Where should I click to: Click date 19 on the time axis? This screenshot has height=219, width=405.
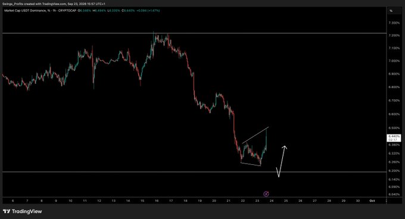[200, 201]
